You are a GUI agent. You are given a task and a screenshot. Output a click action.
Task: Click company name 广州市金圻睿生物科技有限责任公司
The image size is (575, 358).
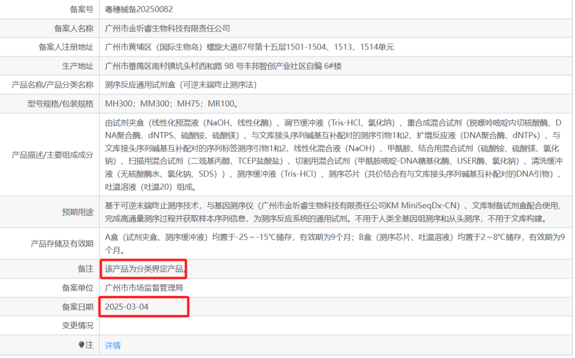tap(168, 28)
